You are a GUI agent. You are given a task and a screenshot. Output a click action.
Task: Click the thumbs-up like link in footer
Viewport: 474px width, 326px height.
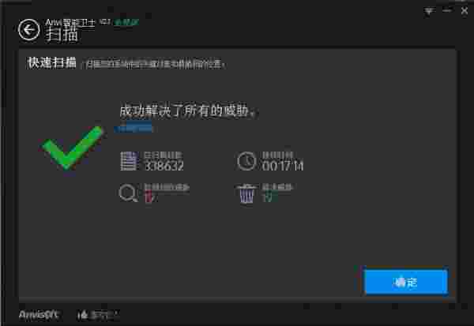point(97,316)
